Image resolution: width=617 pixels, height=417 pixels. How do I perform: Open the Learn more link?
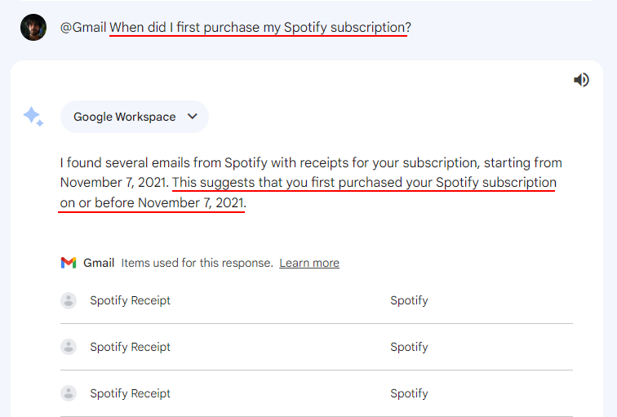309,263
